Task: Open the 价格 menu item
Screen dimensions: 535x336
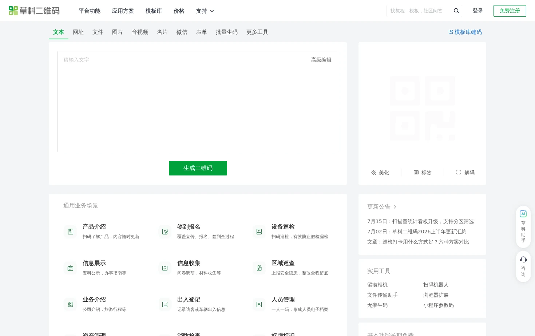Action: tap(179, 11)
